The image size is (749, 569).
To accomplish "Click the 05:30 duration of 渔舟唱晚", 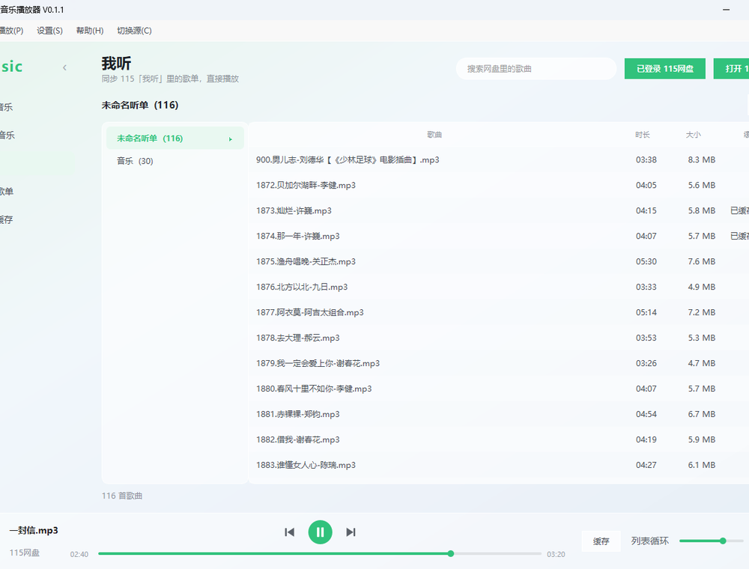I will pyautogui.click(x=646, y=261).
